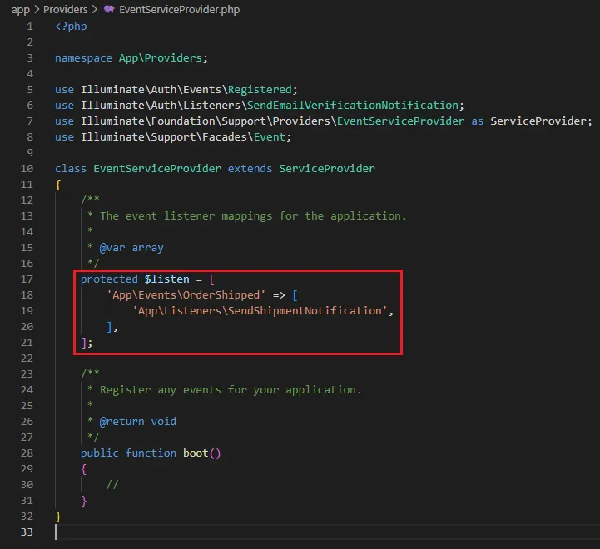This screenshot has width=600, height=549.
Task: Click line number 10 in the gutter
Action: point(27,169)
